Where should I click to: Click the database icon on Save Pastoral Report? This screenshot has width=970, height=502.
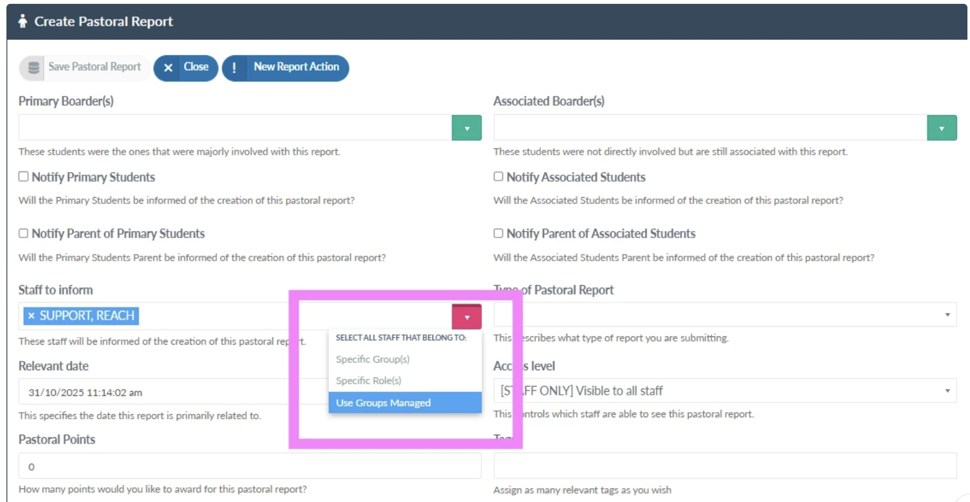[x=33, y=67]
